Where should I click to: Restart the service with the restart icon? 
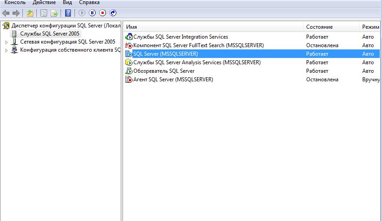113,13
